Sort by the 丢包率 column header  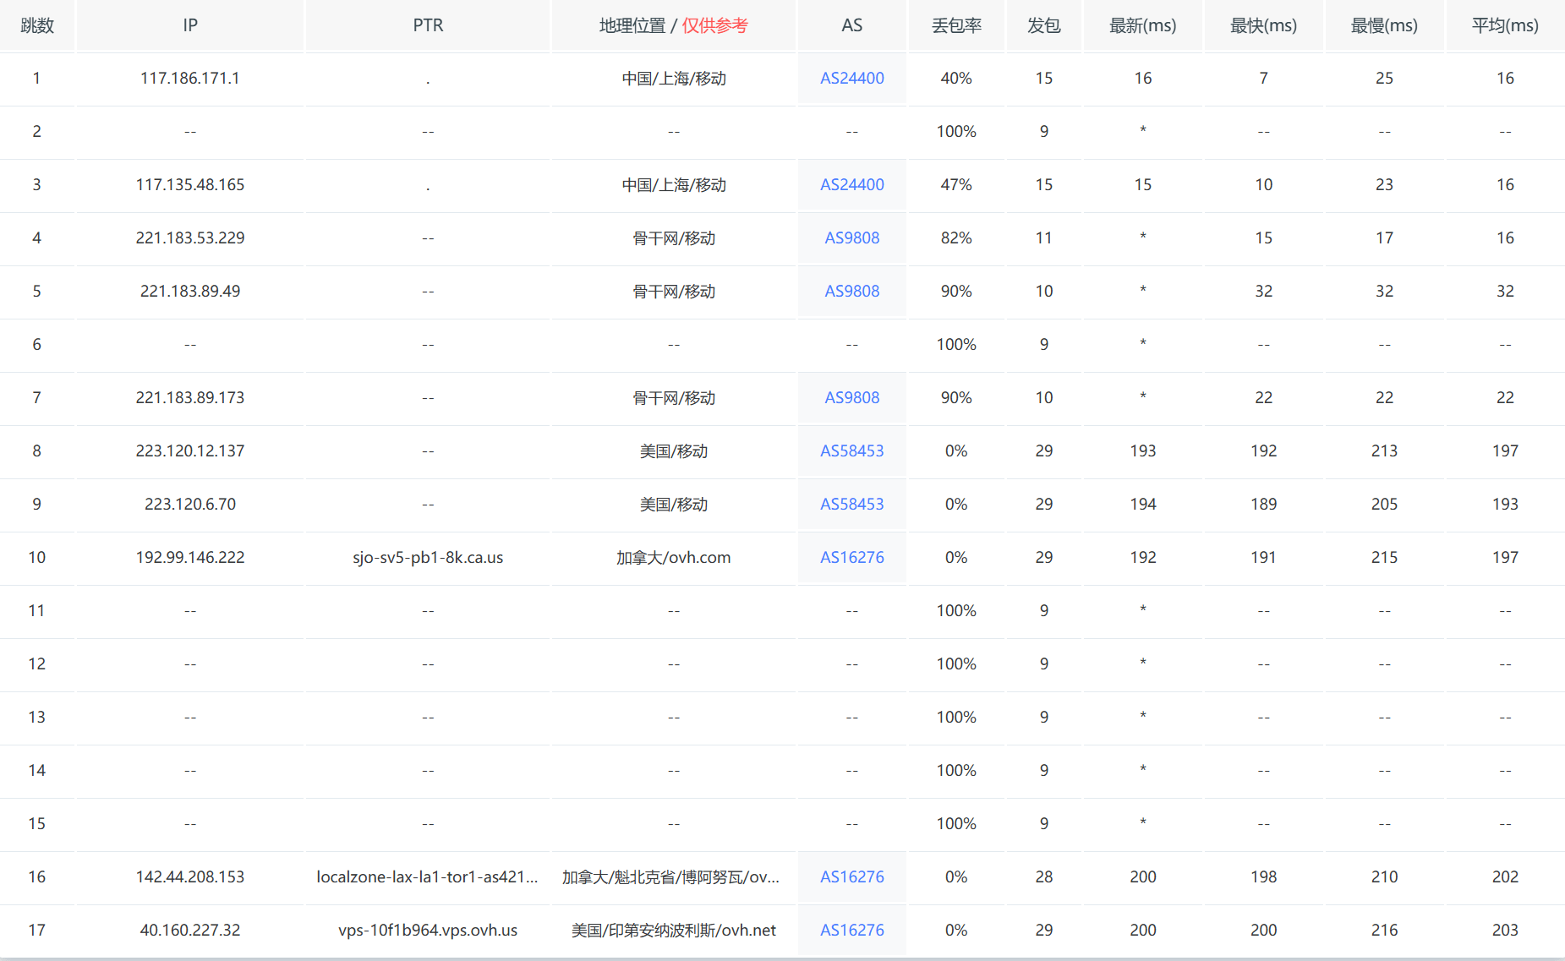(955, 25)
